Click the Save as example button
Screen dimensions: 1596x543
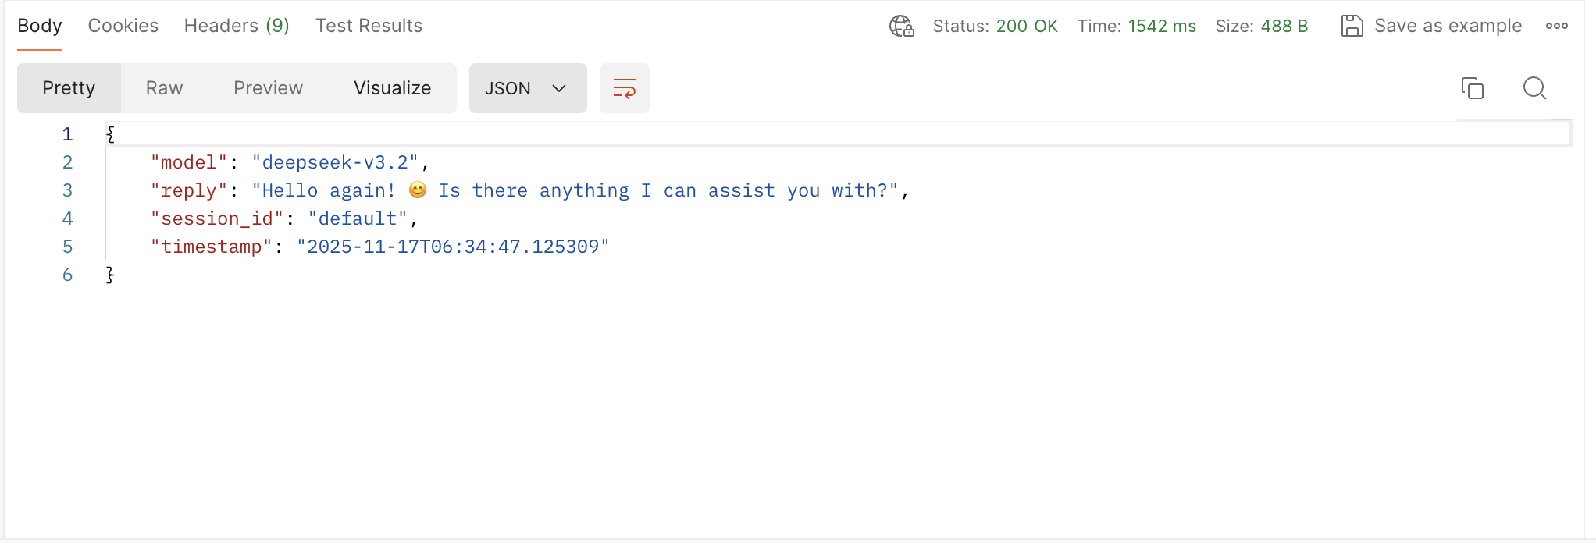1448,26
